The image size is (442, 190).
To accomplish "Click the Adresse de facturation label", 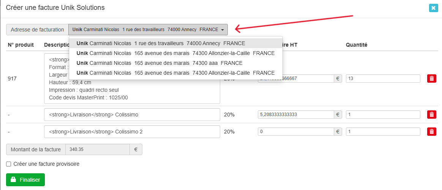I will coord(37,30).
